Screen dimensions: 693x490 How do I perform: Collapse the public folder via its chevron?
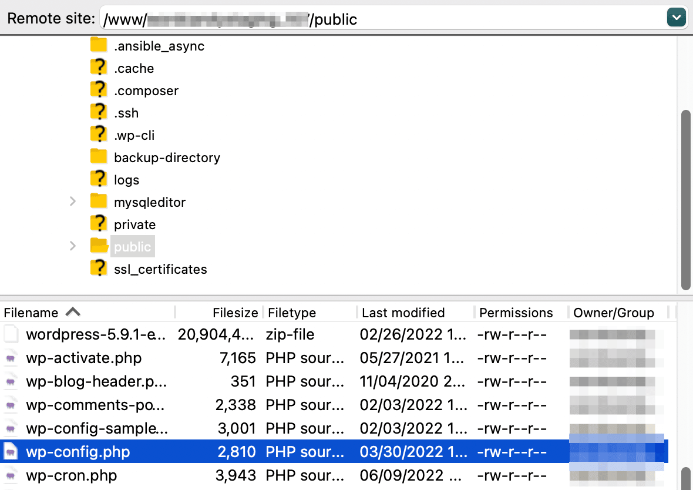pos(72,246)
